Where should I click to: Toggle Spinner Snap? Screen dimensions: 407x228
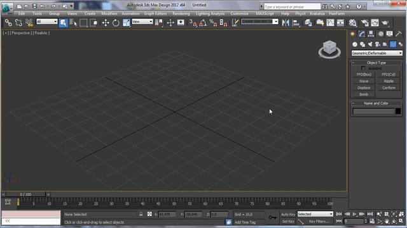click(x=223, y=23)
